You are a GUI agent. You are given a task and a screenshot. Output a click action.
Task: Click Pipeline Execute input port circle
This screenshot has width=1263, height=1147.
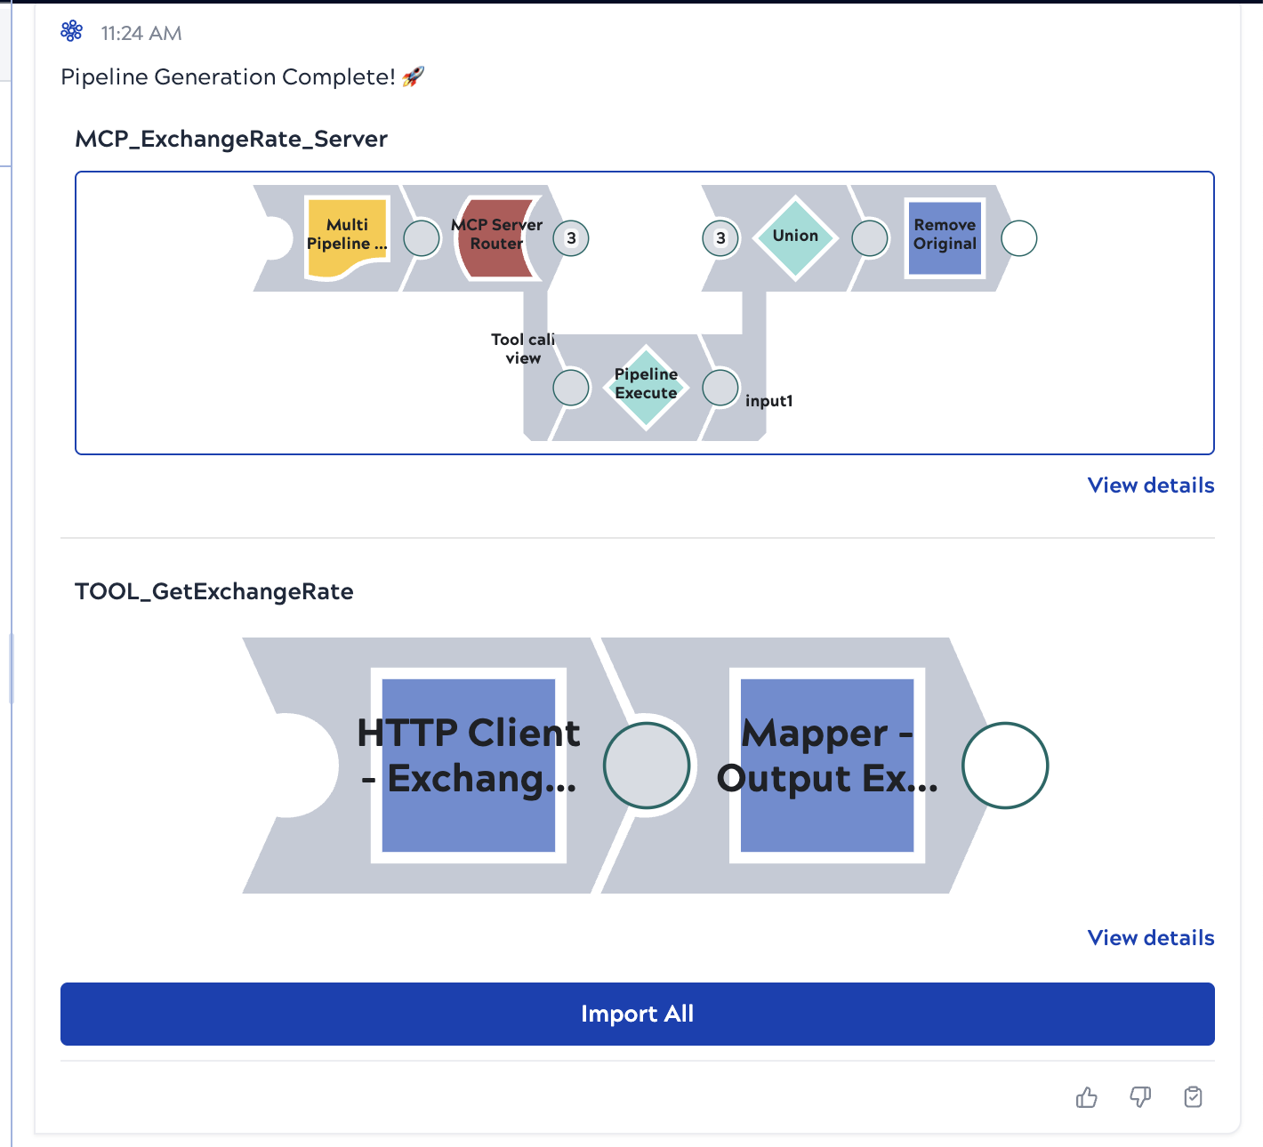571,388
